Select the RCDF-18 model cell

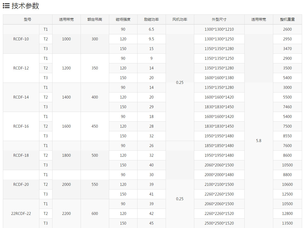pos(21,155)
